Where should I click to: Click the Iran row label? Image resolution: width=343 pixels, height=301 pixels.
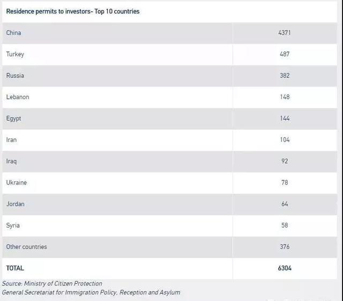pyautogui.click(x=12, y=140)
